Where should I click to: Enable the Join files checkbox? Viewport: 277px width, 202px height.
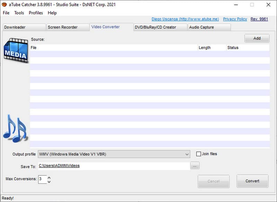(x=199, y=154)
